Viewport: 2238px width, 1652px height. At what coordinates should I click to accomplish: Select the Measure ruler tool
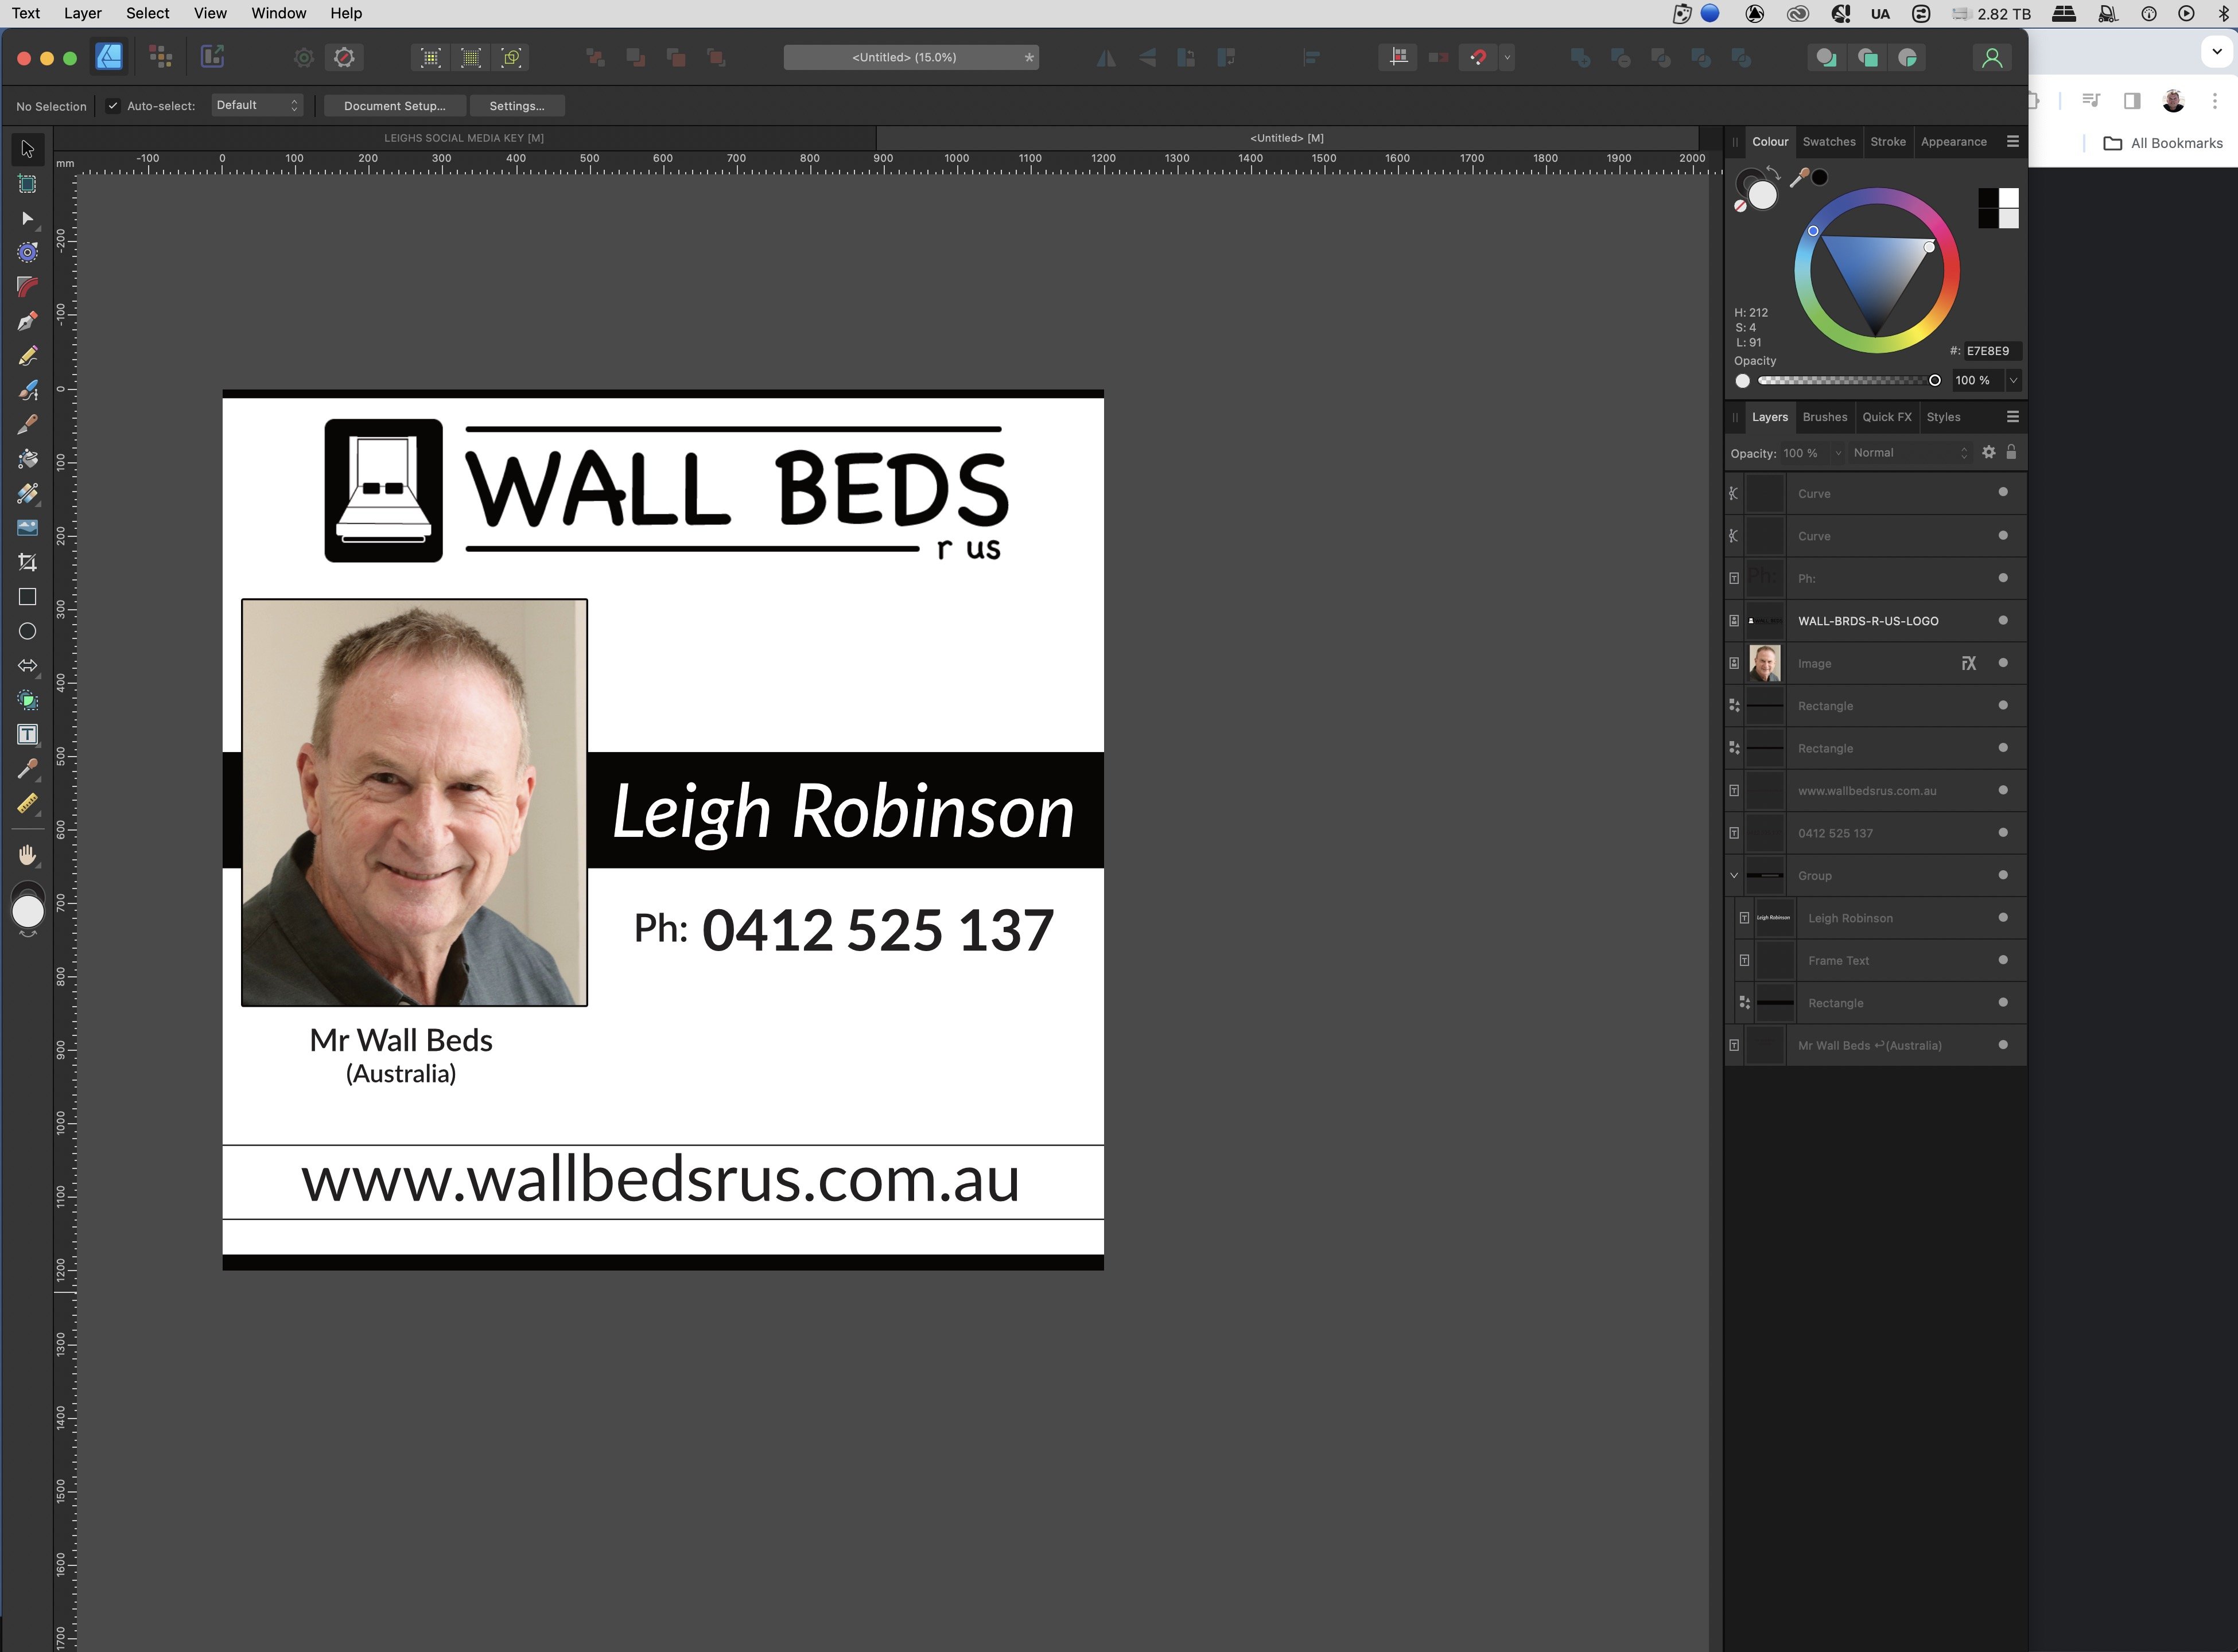(27, 803)
